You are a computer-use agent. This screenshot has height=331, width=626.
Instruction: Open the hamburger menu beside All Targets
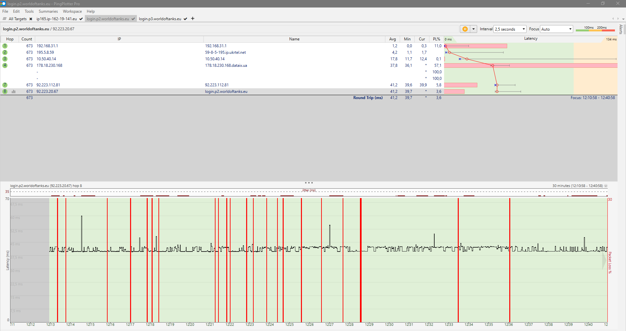click(5, 19)
